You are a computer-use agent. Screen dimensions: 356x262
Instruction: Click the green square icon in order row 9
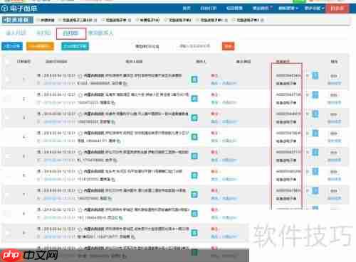pyautogui.click(x=194, y=233)
